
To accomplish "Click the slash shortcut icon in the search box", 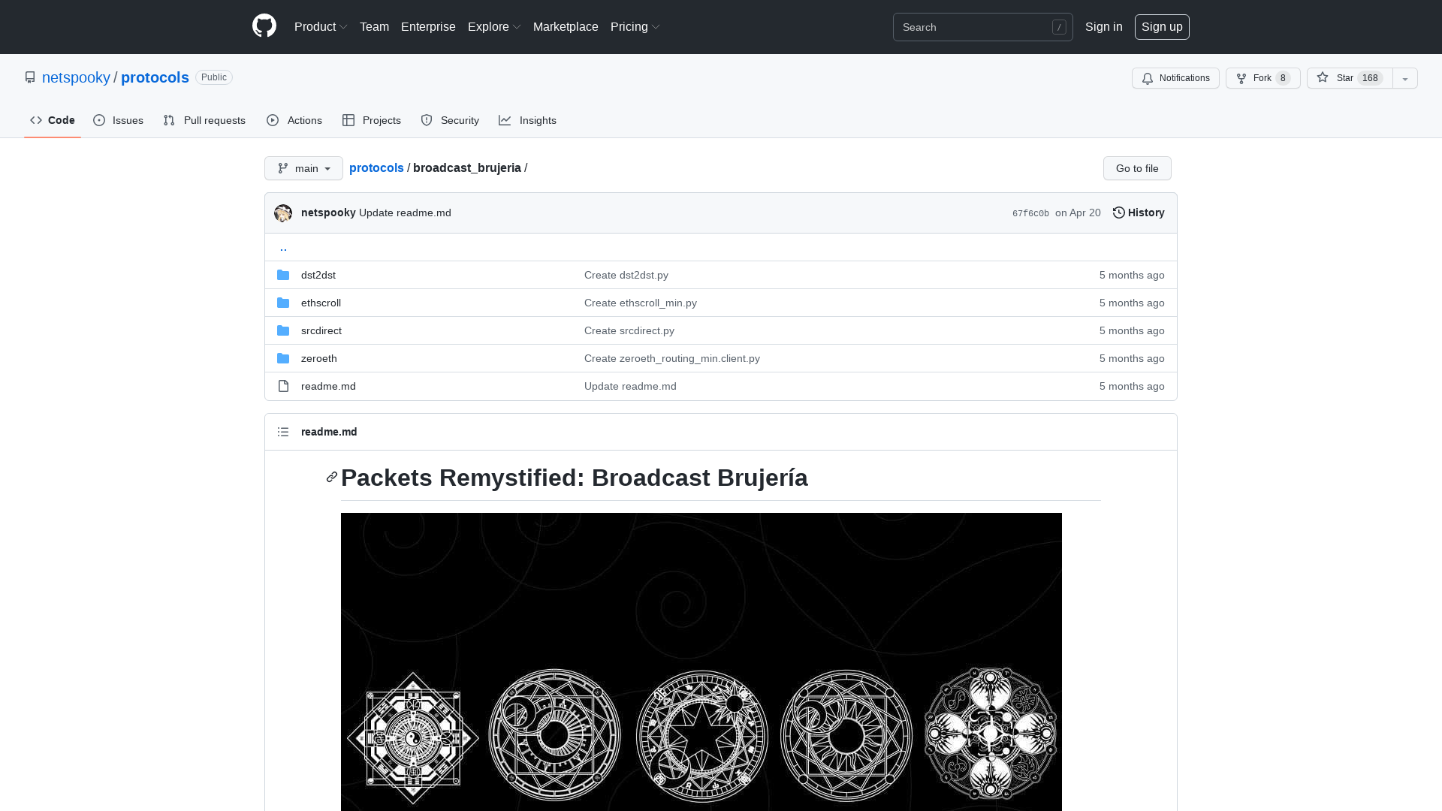I will click(1059, 27).
